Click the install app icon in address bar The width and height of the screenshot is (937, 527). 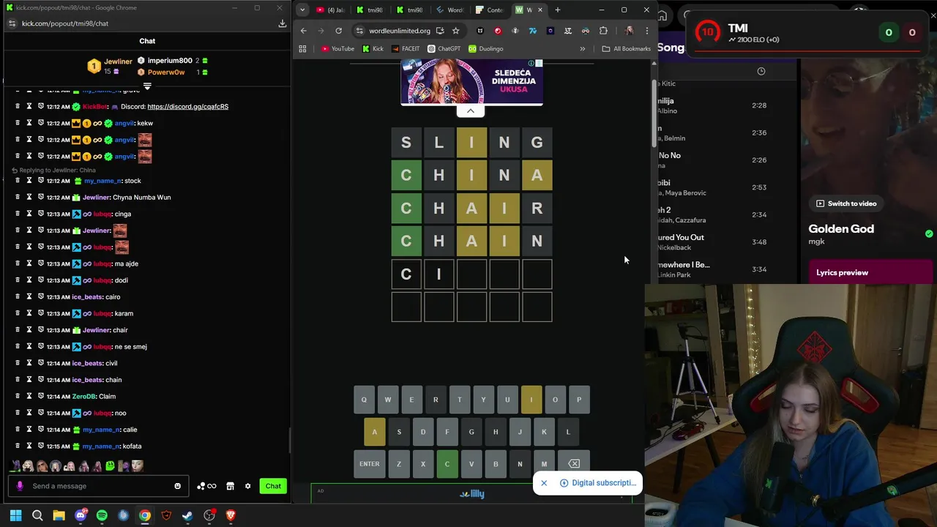pos(439,31)
